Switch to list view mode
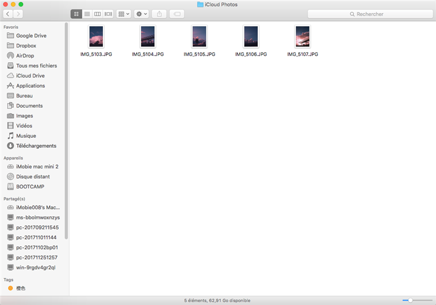436x305 pixels. (87, 14)
